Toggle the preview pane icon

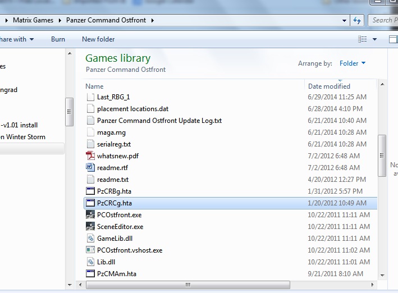click(393, 39)
